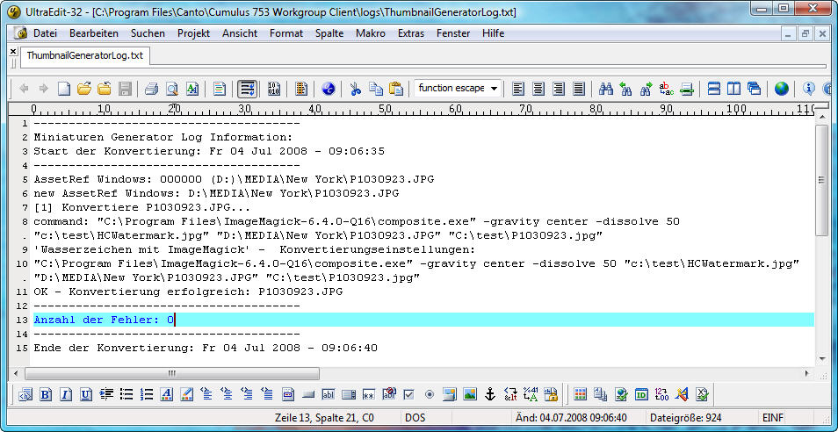Open the Ansicht menu
Screen dimensions: 838x432
tap(240, 33)
